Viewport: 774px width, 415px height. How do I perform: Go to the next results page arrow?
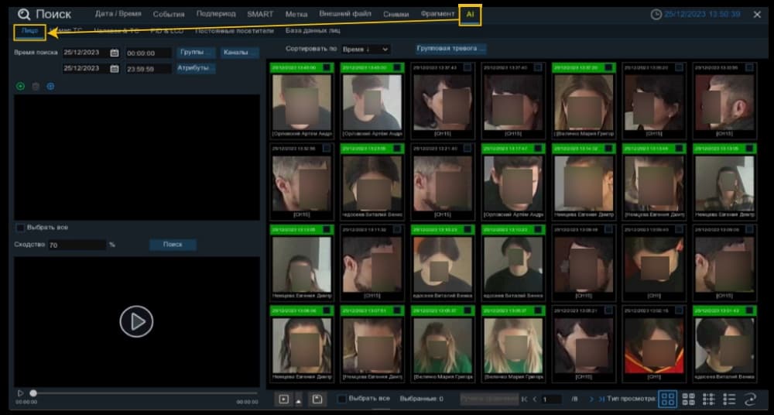pyautogui.click(x=591, y=400)
